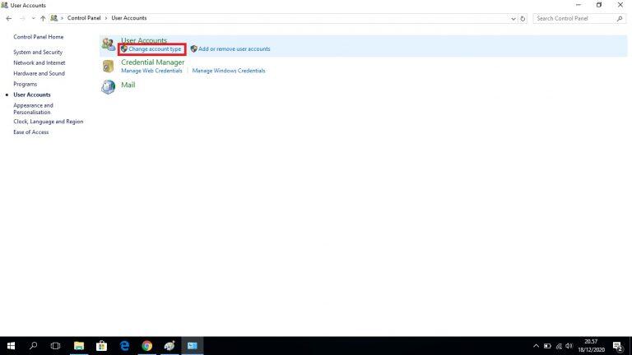Click the Change account type link

click(155, 48)
